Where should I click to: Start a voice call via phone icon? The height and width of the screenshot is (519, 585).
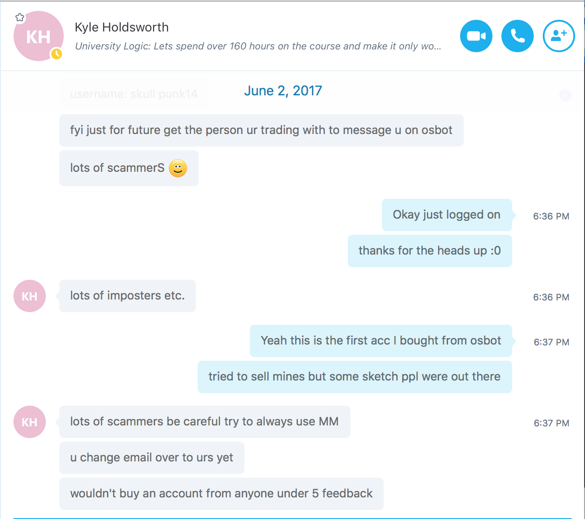[518, 36]
